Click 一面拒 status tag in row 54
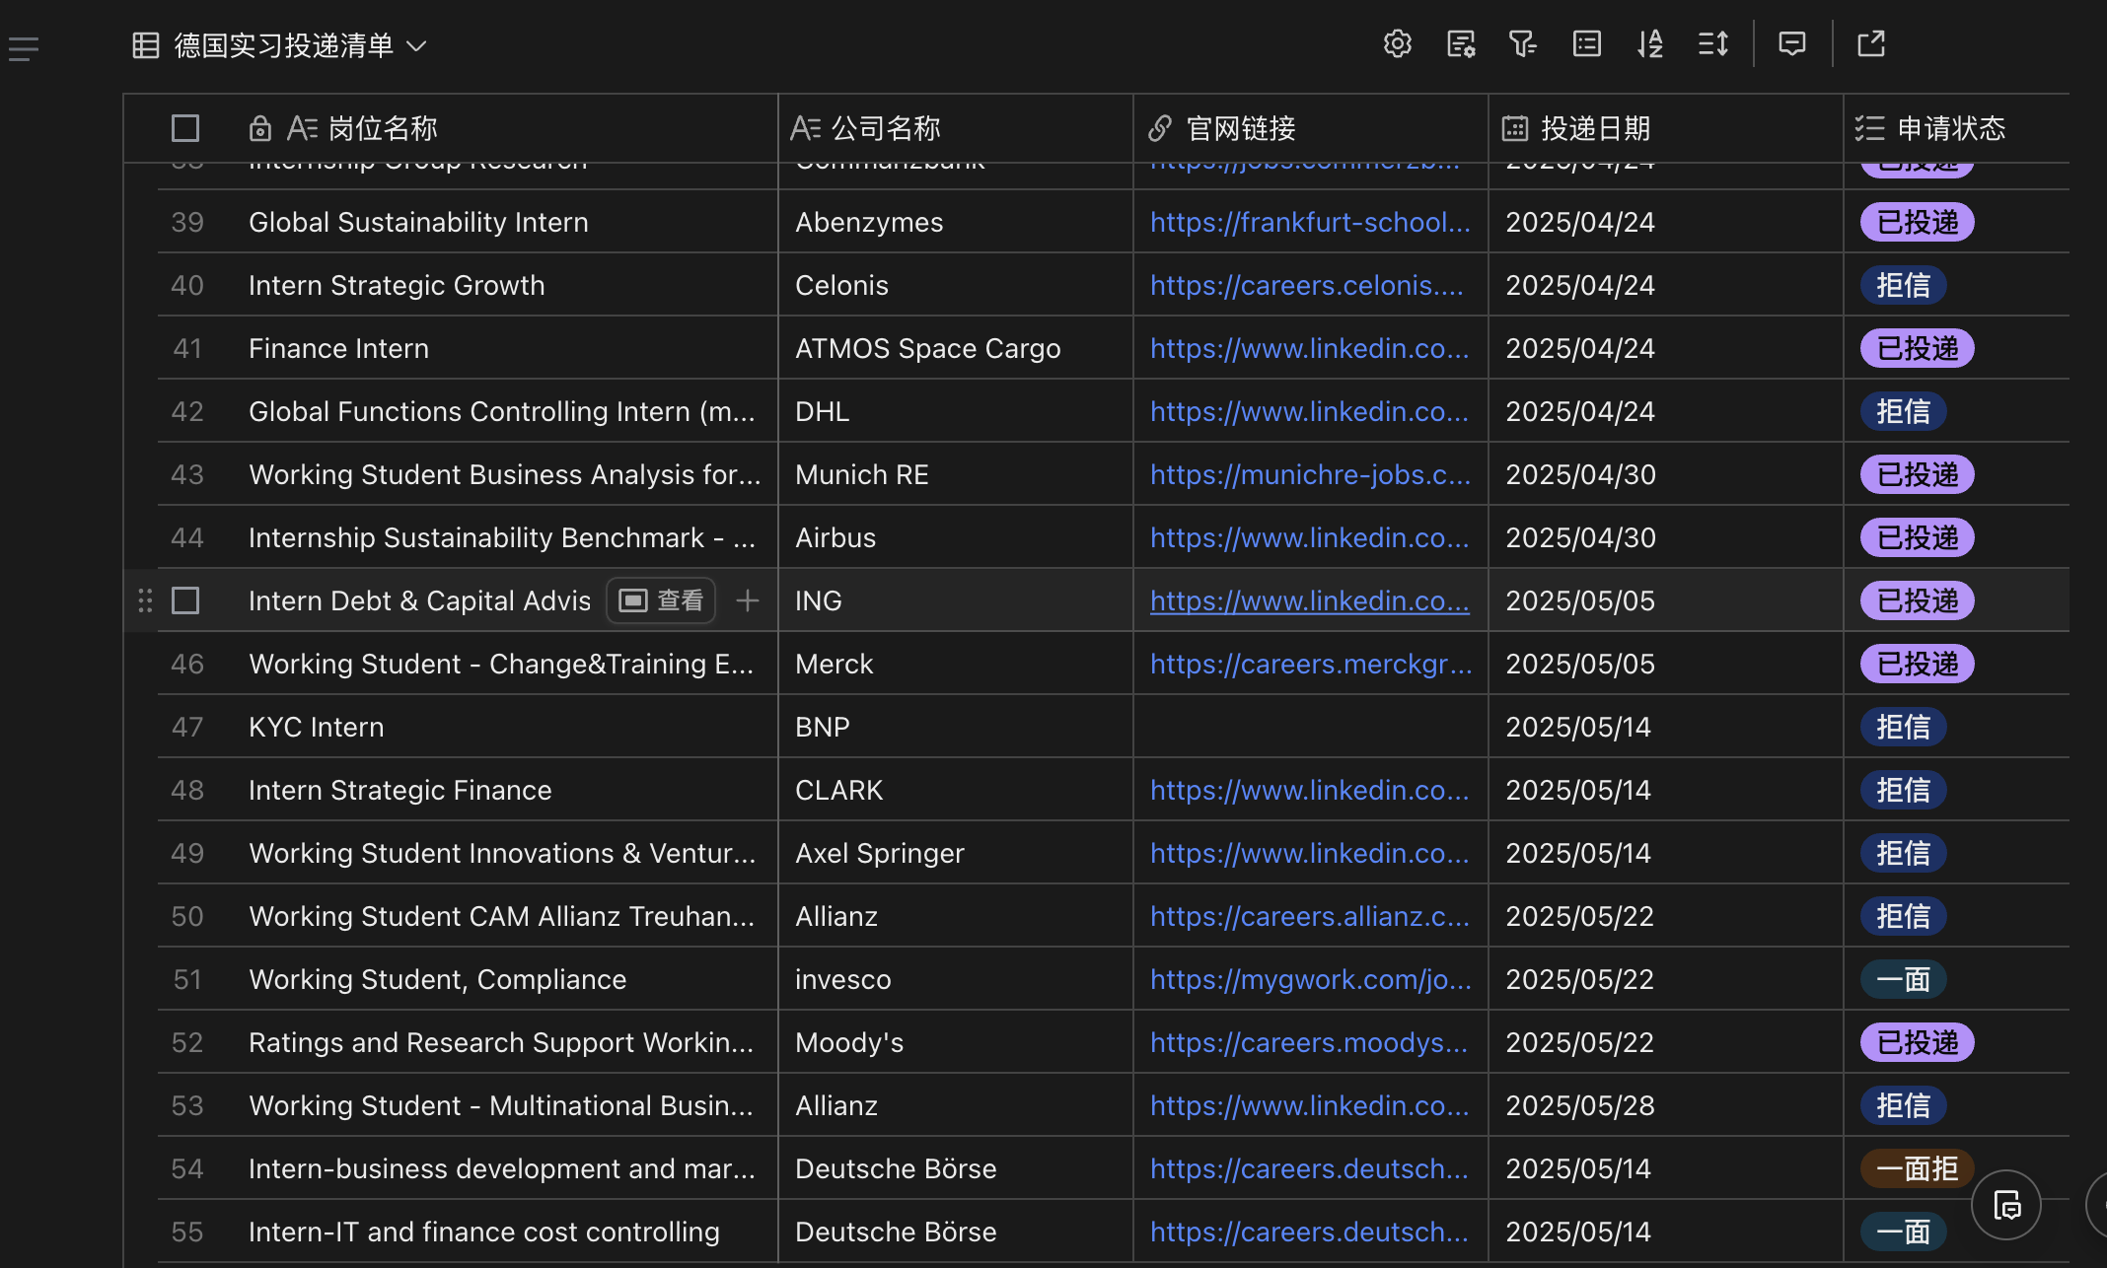The width and height of the screenshot is (2107, 1268). coord(1917,1168)
